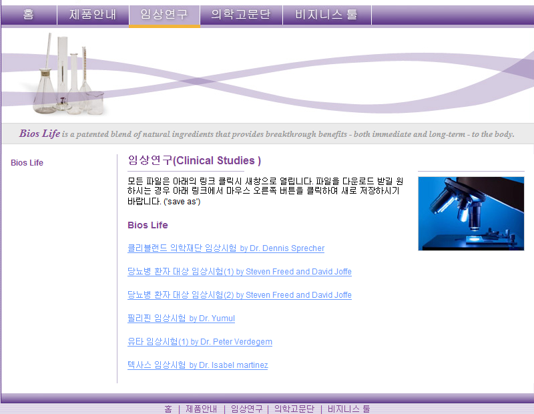Open 필리핀 임상시험 by Dr. Yumul link

click(x=181, y=319)
